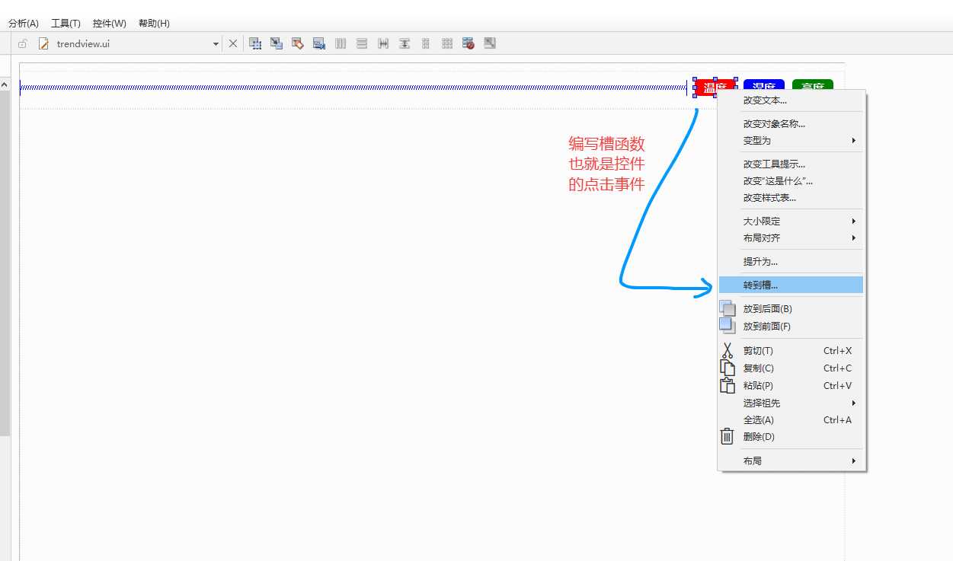Image resolution: width=953 pixels, height=561 pixels.
Task: Switch to Edit Signals/Slots mode icon
Action: click(x=277, y=43)
